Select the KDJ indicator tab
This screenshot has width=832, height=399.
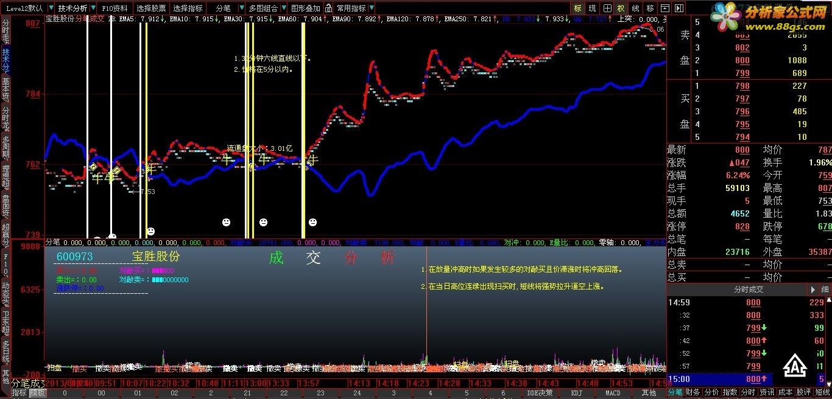coord(577,393)
